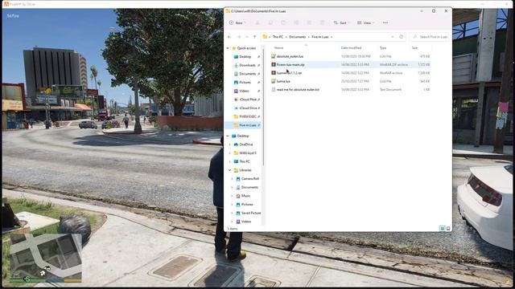This screenshot has width=515, height=289.
Task: Select Pictures under Libraries
Action: [x=247, y=204]
